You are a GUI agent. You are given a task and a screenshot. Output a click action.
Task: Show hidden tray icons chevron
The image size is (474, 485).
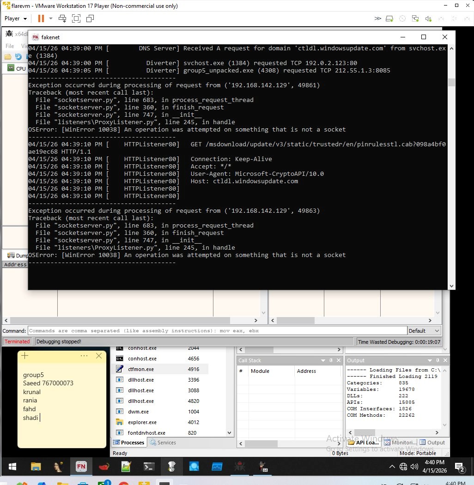(x=392, y=467)
